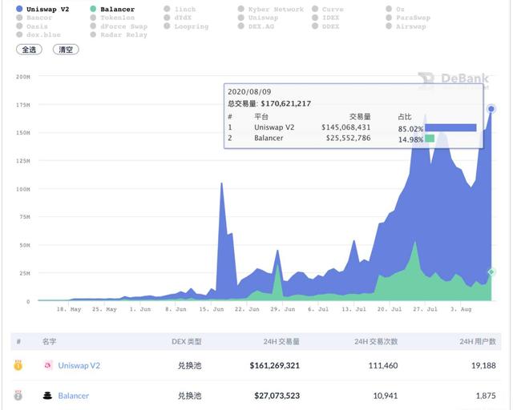
Task: Open the Balancer link in table
Action: click(x=74, y=396)
